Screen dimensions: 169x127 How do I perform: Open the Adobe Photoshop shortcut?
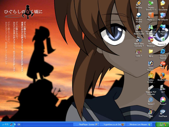[151, 66]
